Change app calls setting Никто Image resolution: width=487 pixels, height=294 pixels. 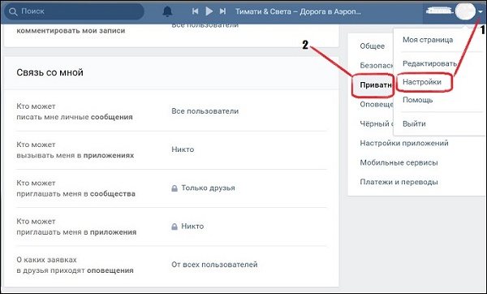tap(183, 149)
